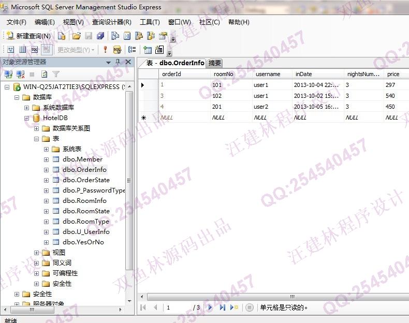Open the Change Type (更改类型) dropdown
This screenshot has height=323, width=409.
click(x=76, y=50)
